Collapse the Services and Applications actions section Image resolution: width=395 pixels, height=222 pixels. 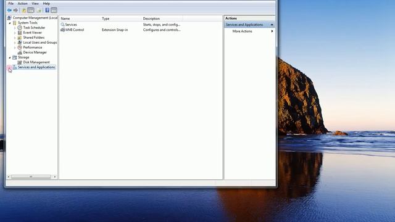pyautogui.click(x=272, y=25)
